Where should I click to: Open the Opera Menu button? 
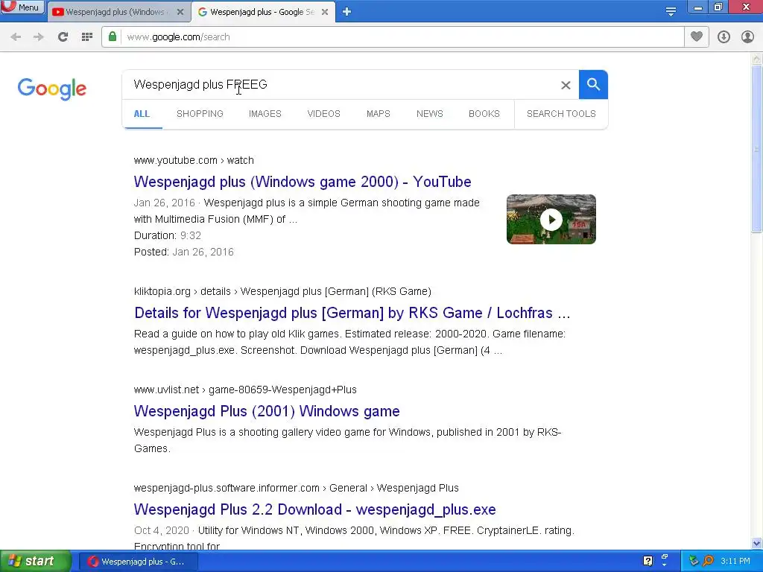[22, 7]
